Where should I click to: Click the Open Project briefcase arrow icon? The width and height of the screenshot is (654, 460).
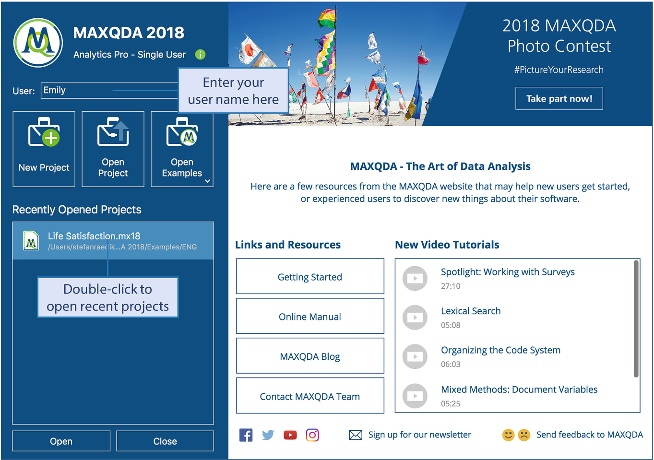(113, 132)
